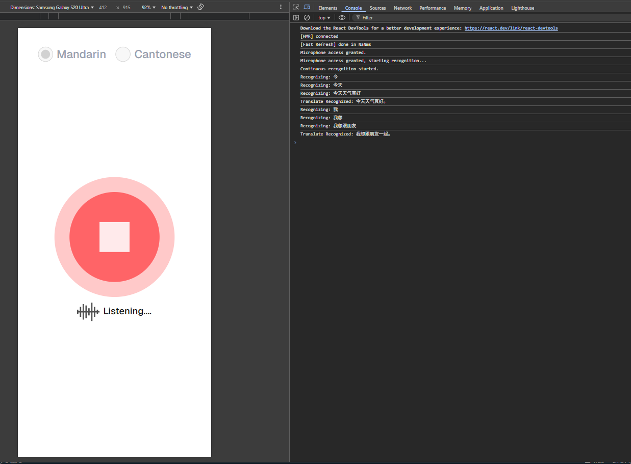631x464 pixels.
Task: Select the Mandarin radio button
Action: [45, 54]
